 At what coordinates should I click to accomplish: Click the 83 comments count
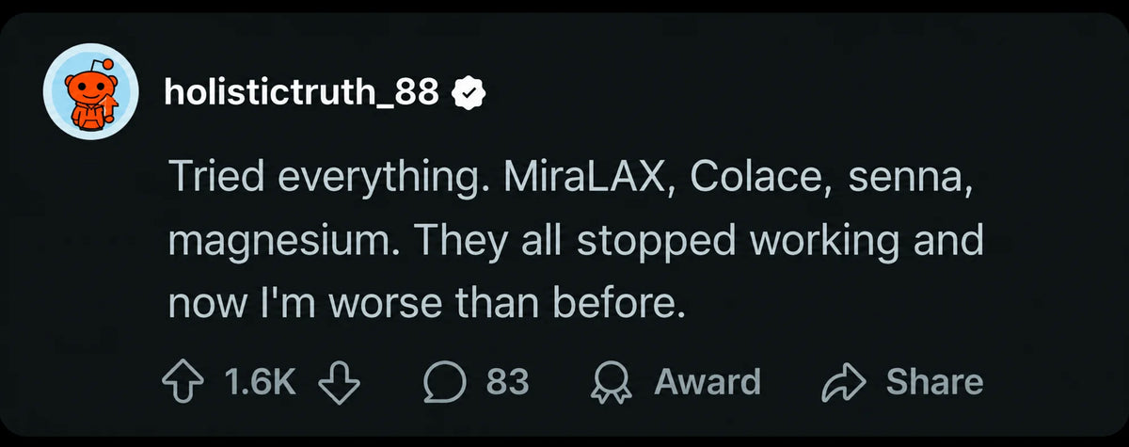507,382
